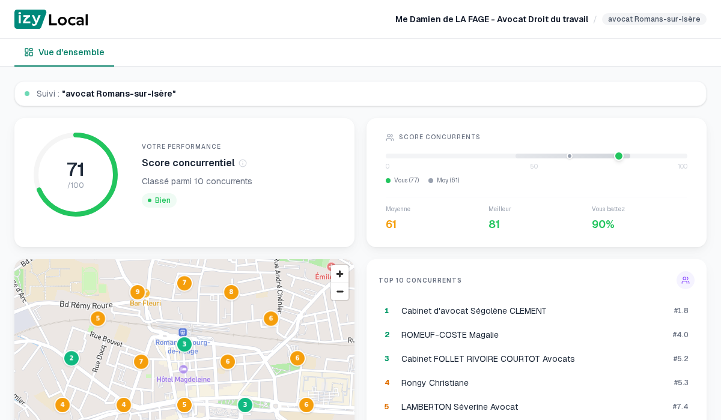The height and width of the screenshot is (420, 721).
Task: Click green map marker number 2
Action: [71, 358]
